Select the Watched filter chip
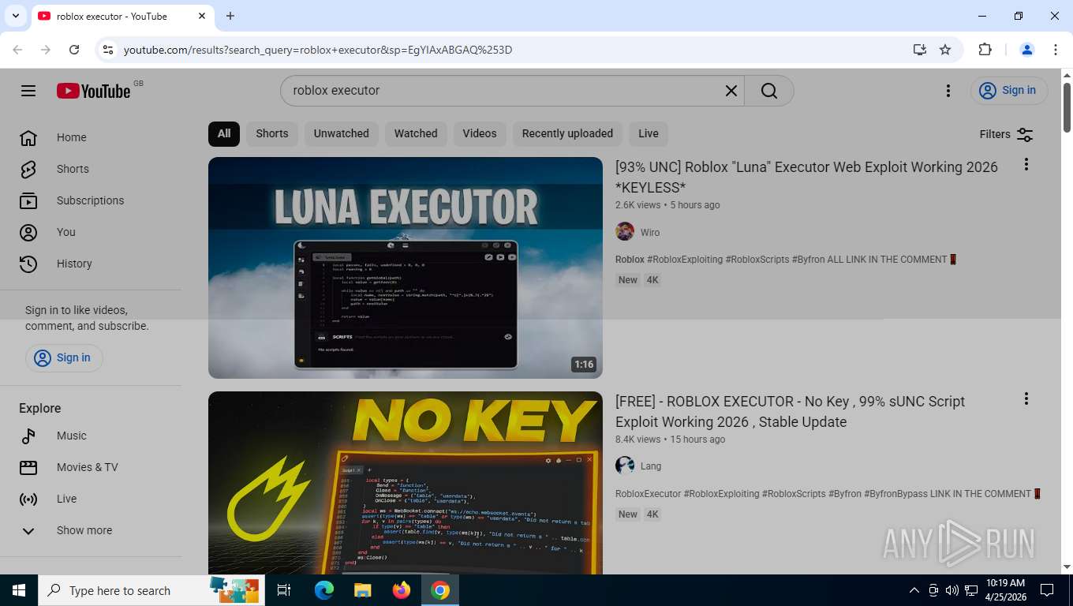 coord(416,133)
